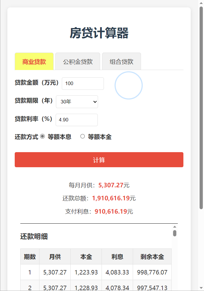Click the 剩余本金 column header

152,256
